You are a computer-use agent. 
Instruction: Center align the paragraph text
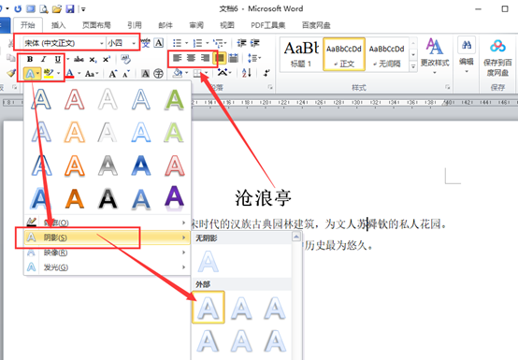coord(191,58)
